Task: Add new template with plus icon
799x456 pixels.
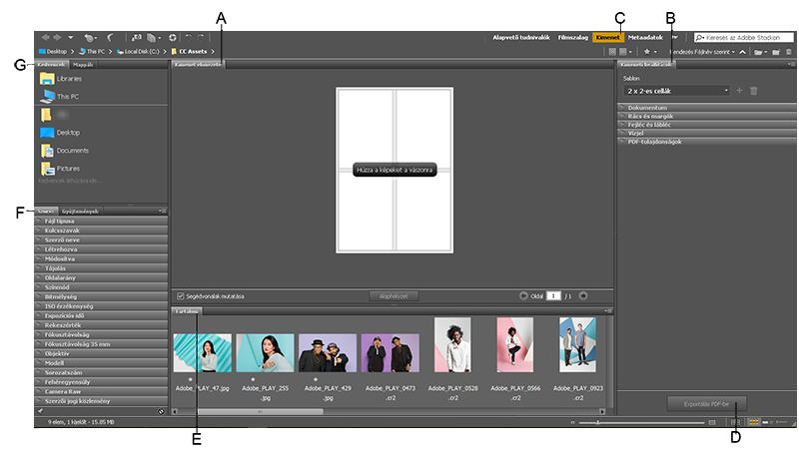Action: coord(739,91)
